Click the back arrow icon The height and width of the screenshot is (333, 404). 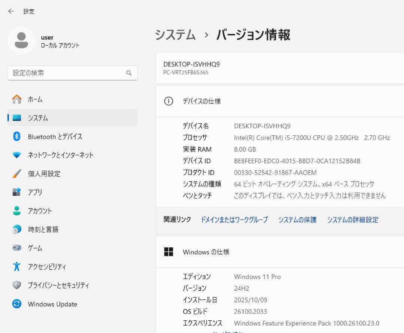(x=11, y=11)
